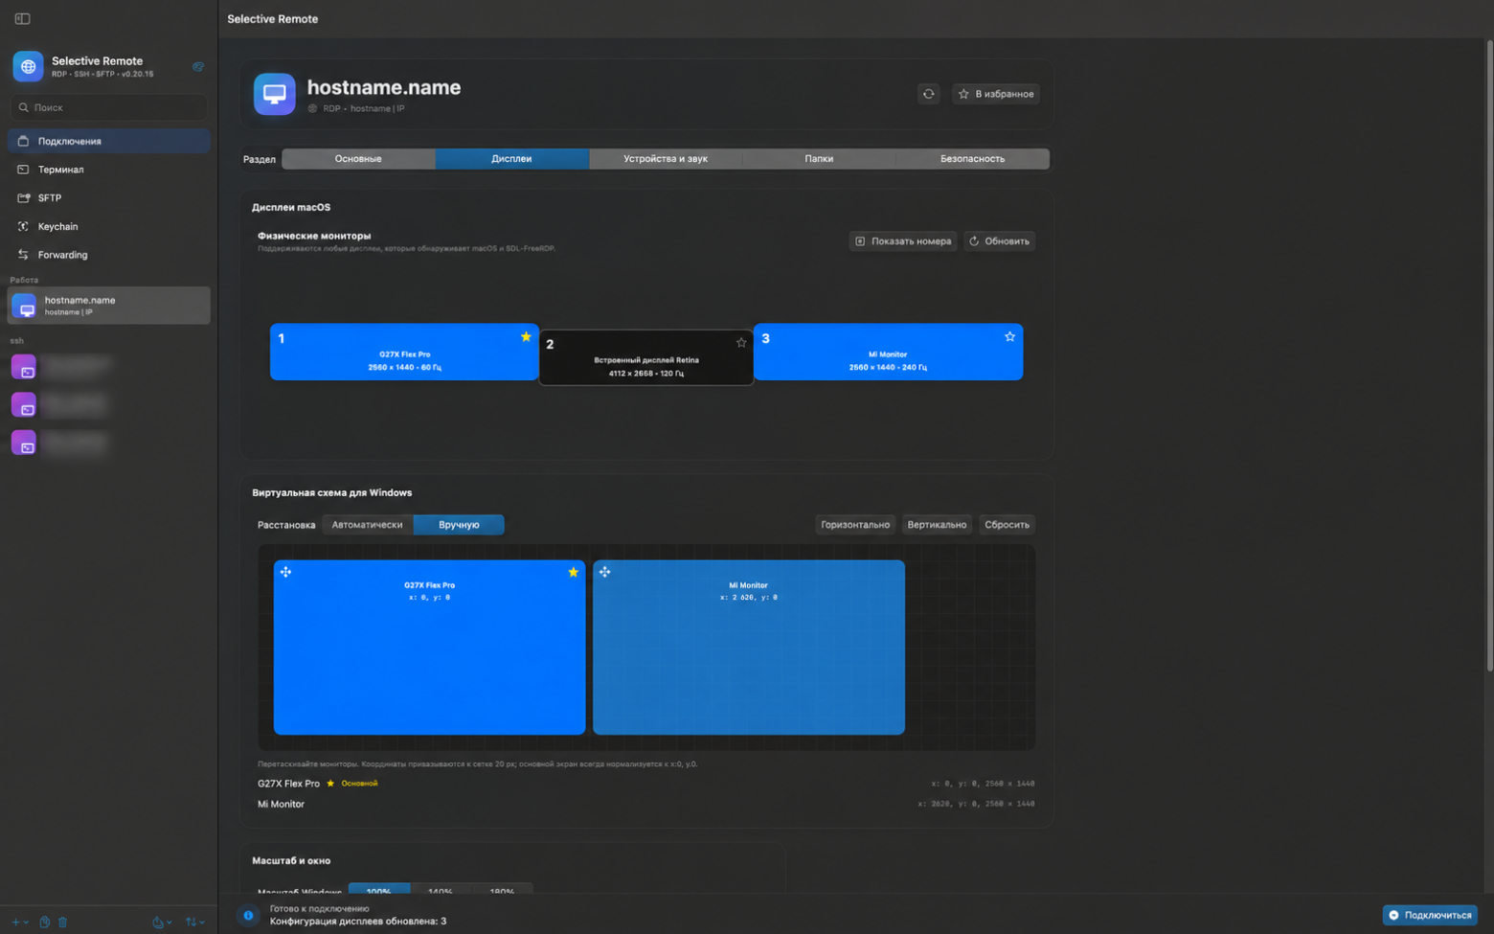Viewport: 1494px width, 934px height.
Task: Open the Папки tab
Action: (819, 159)
